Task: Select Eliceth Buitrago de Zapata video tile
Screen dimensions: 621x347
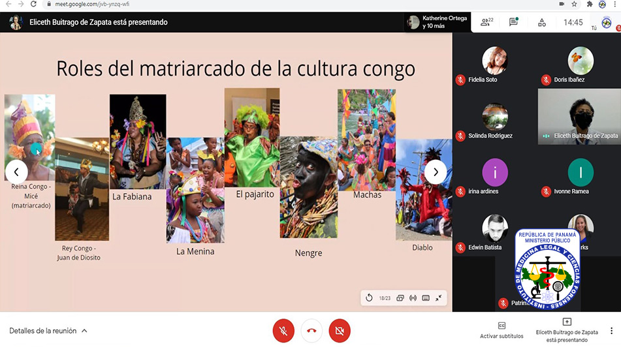Action: [x=579, y=116]
